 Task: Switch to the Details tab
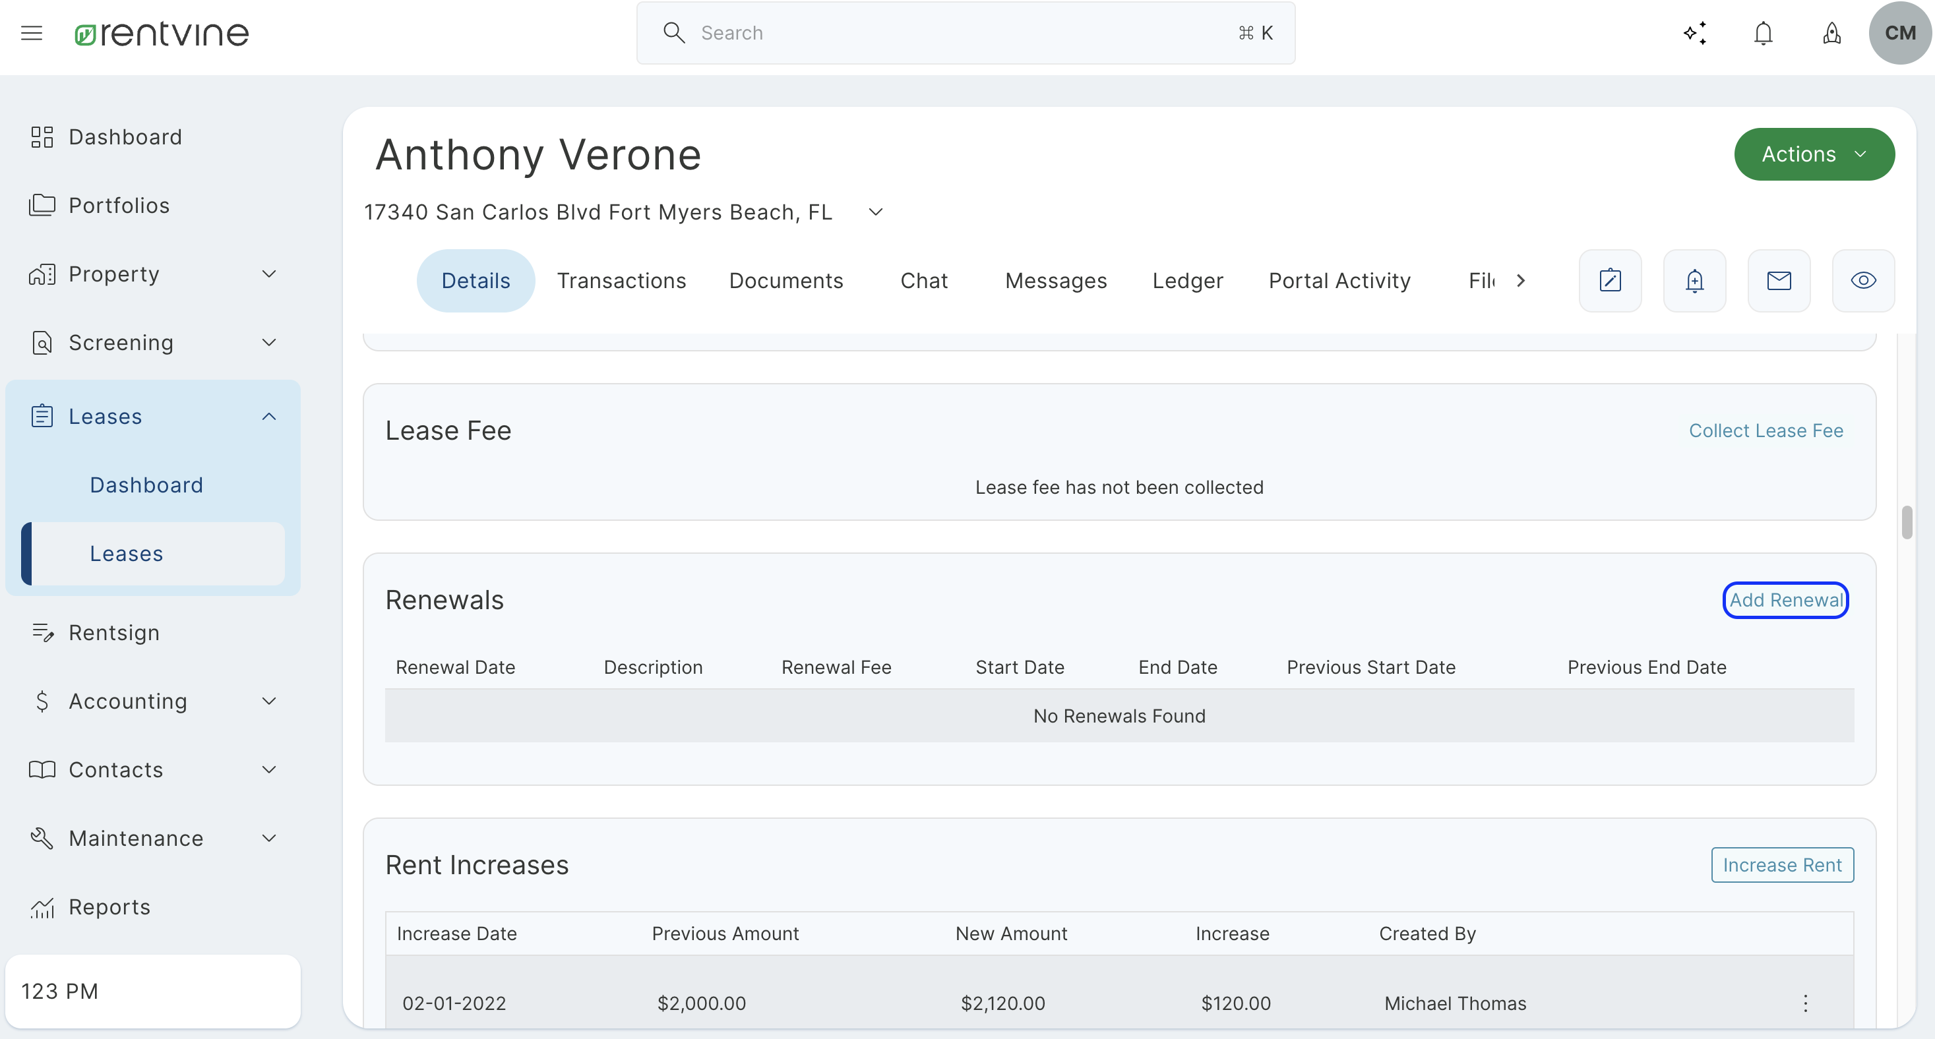click(476, 281)
